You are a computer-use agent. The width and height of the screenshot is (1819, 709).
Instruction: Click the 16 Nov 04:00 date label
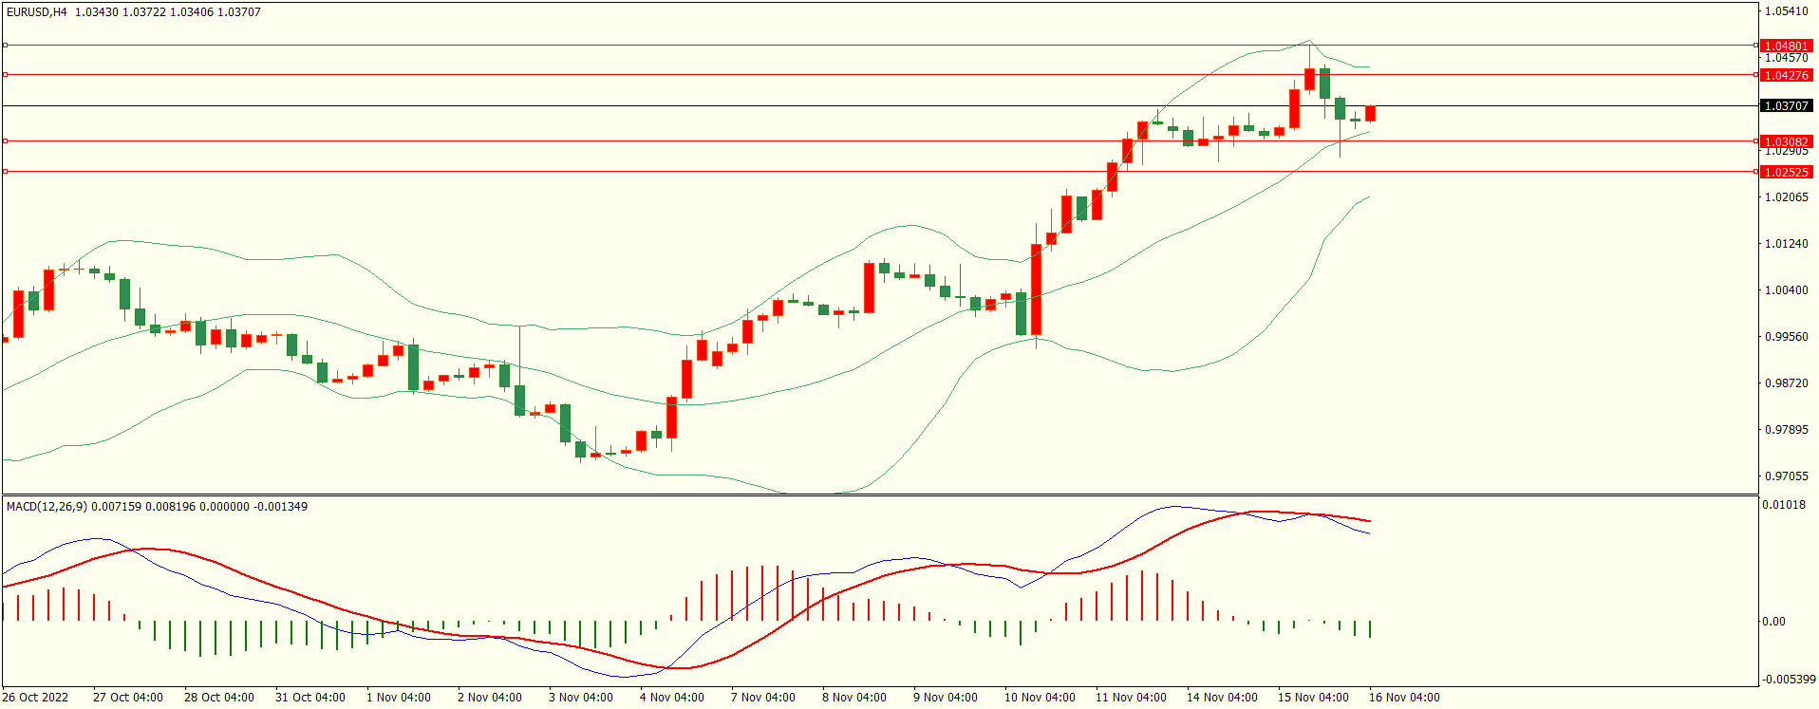[x=1404, y=698]
